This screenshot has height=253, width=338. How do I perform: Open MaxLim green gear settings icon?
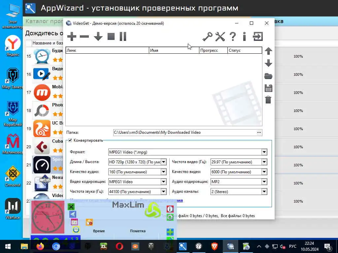point(170,217)
